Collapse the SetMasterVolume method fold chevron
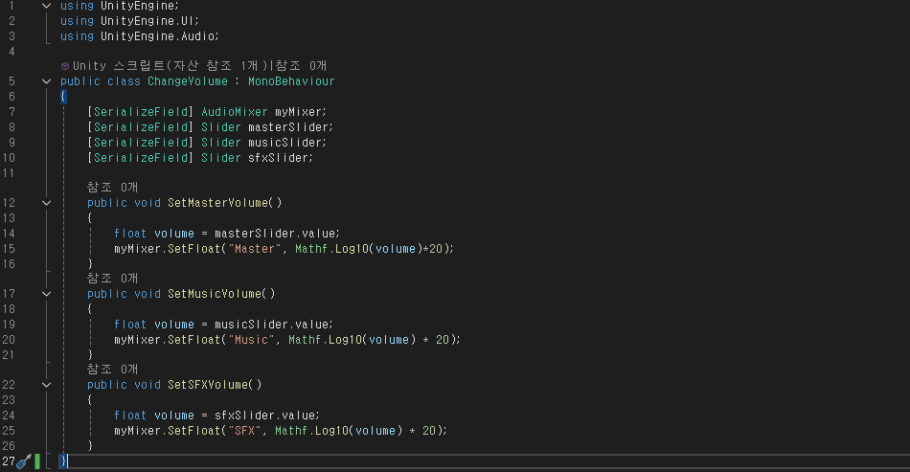 coord(46,203)
